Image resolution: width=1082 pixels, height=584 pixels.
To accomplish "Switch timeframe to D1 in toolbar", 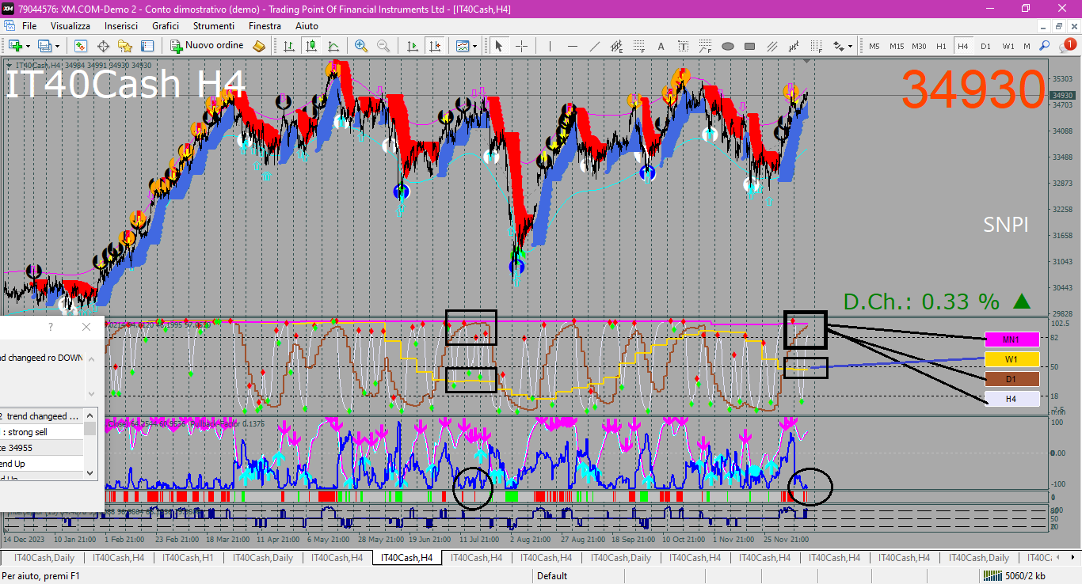I will 985,46.
